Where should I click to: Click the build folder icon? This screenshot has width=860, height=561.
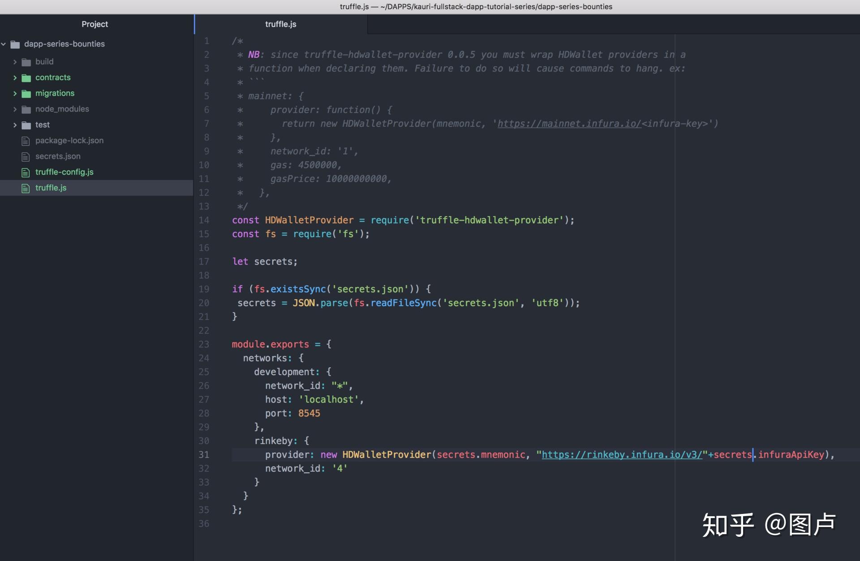[26, 62]
